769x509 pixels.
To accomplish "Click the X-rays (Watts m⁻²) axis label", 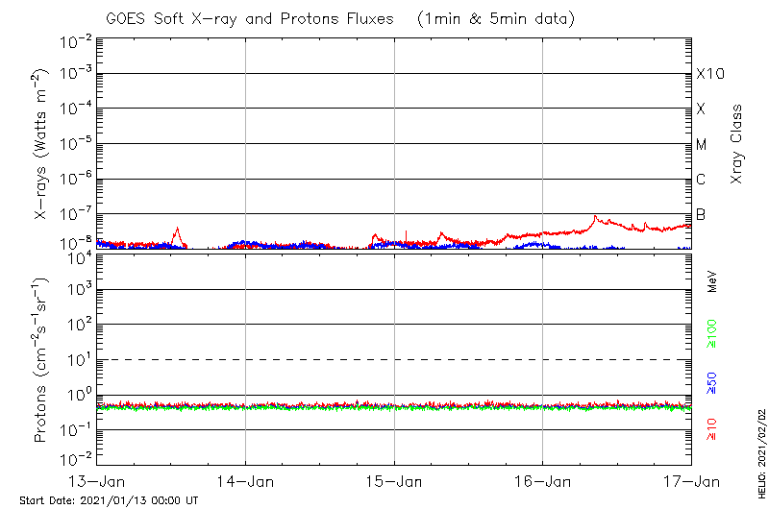I will pyautogui.click(x=42, y=142).
